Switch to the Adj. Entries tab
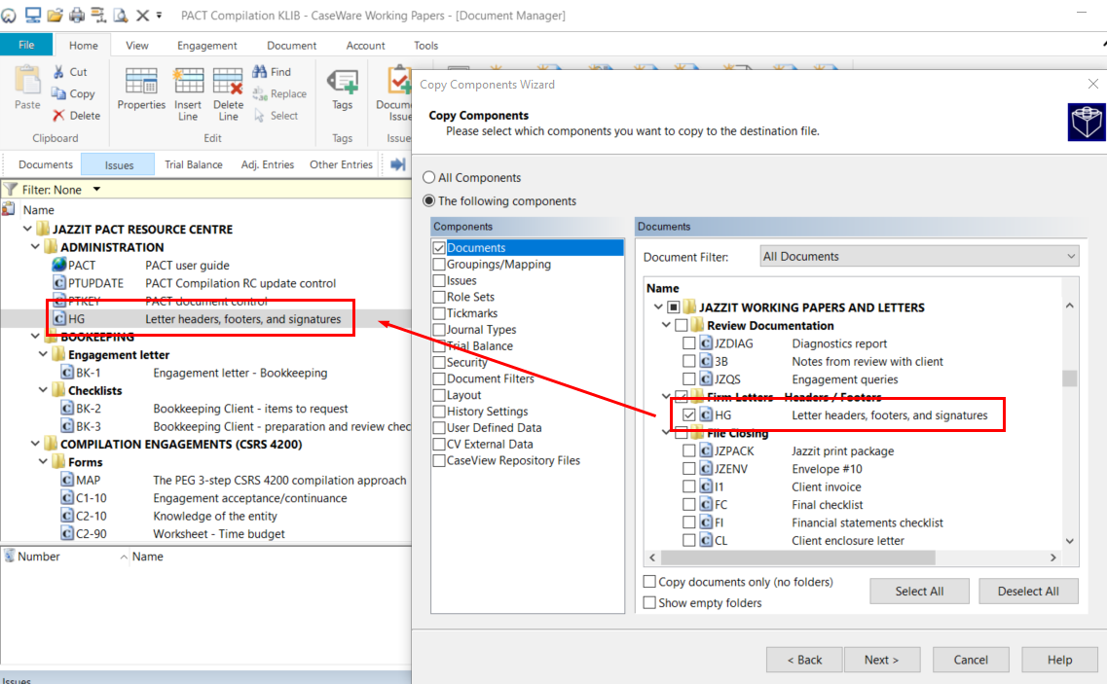 click(x=268, y=164)
